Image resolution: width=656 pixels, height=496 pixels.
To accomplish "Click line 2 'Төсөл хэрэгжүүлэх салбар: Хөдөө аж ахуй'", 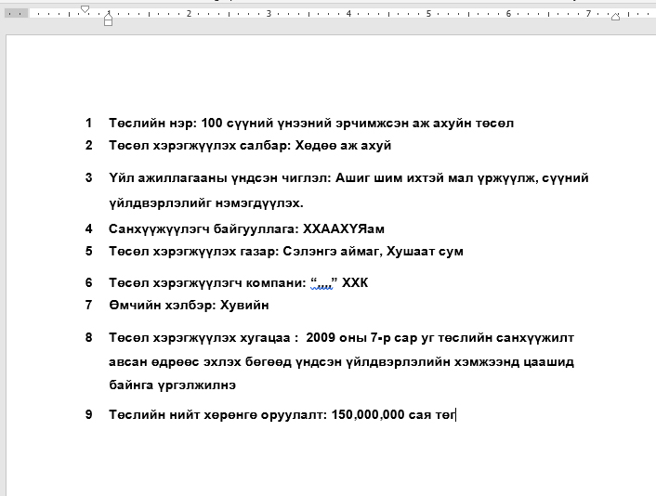I will [x=250, y=145].
